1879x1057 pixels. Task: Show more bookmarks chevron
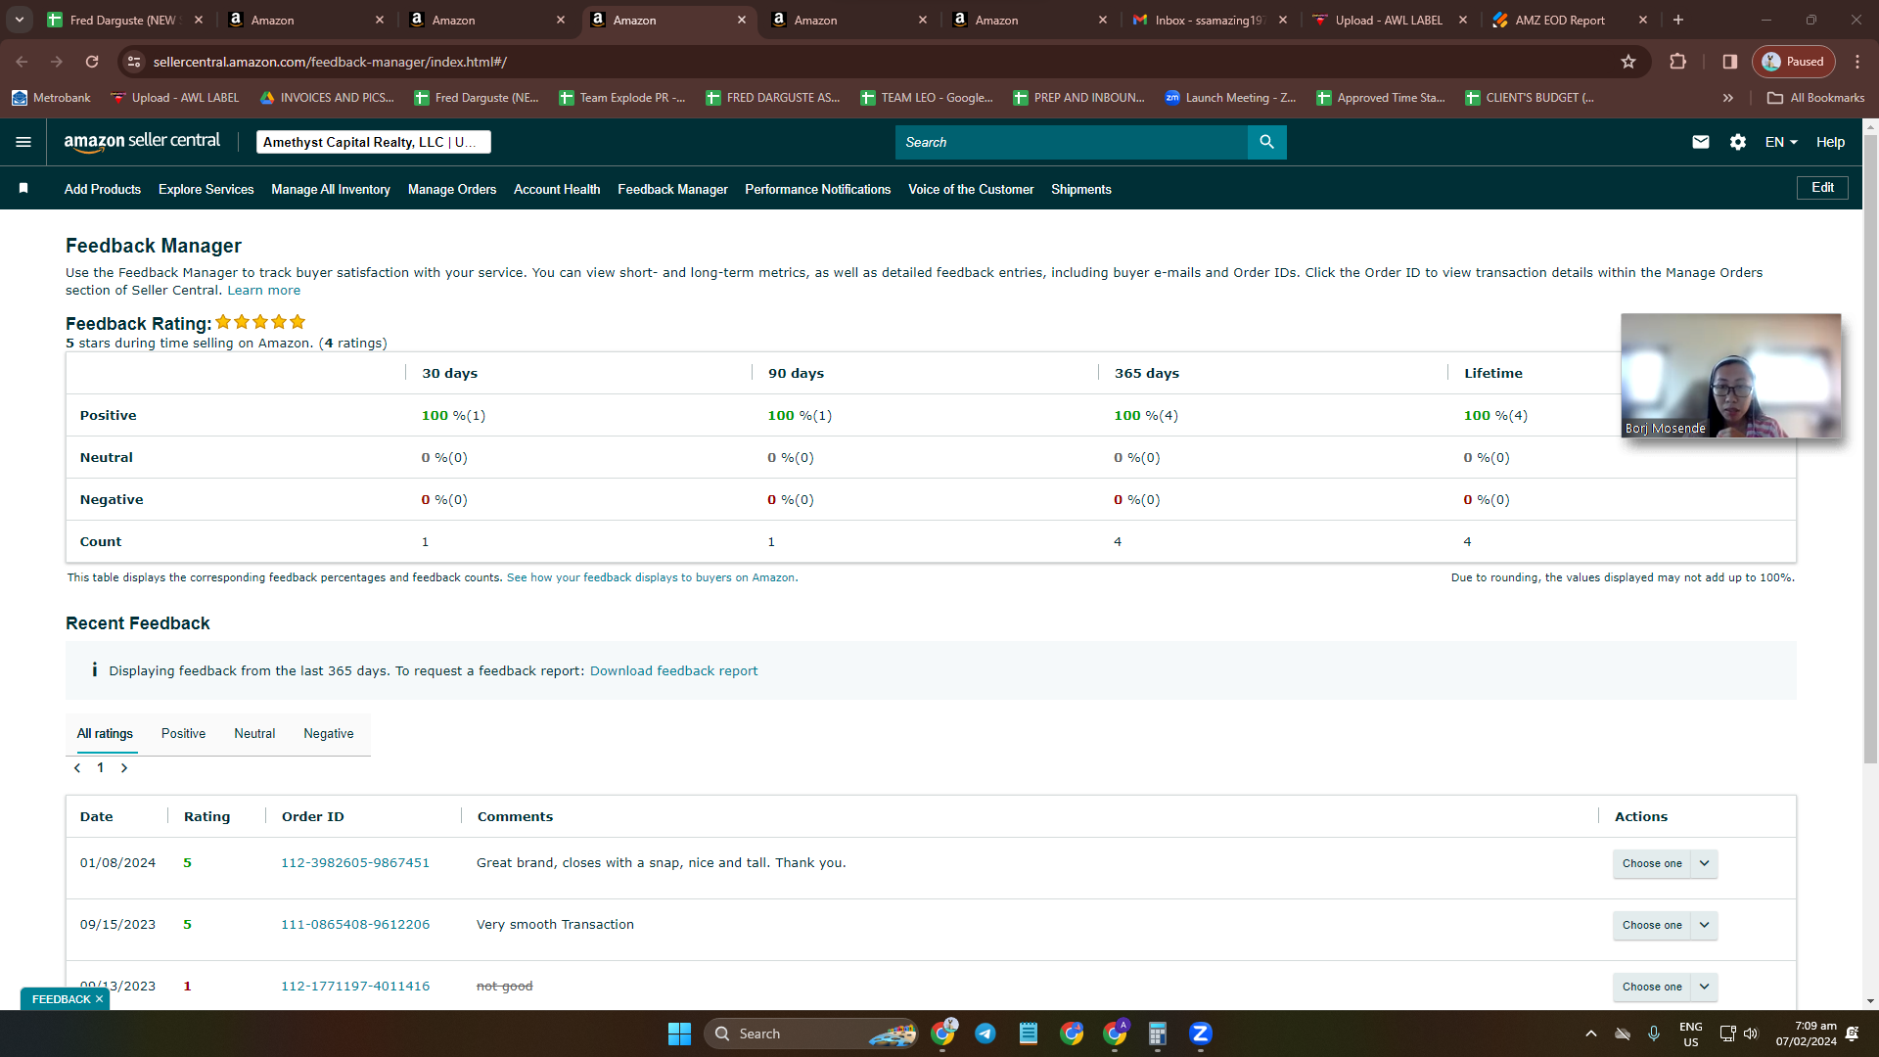[x=1728, y=98]
